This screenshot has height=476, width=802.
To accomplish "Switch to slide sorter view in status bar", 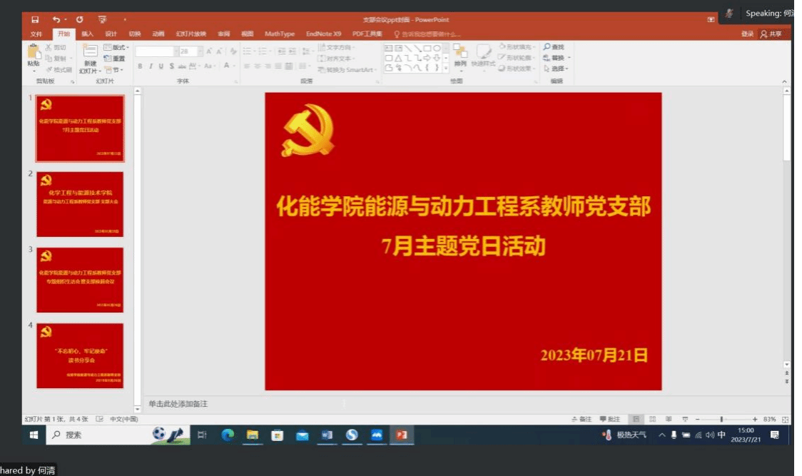I will click(x=652, y=419).
